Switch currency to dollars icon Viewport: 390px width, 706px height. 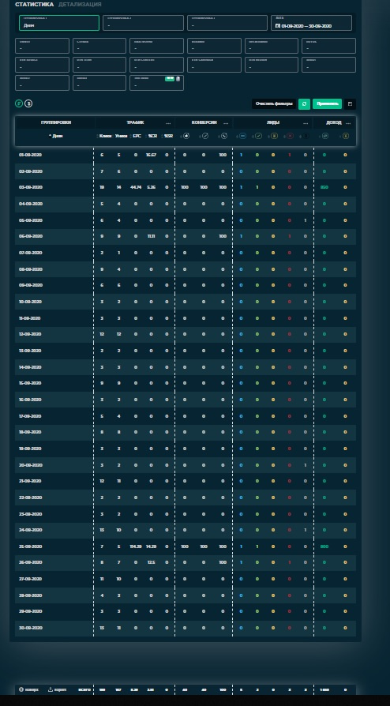(x=28, y=103)
